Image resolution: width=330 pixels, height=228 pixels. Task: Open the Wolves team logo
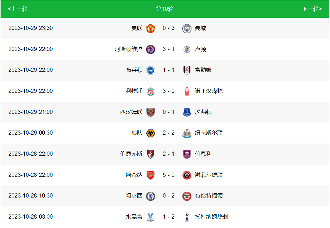point(150,133)
